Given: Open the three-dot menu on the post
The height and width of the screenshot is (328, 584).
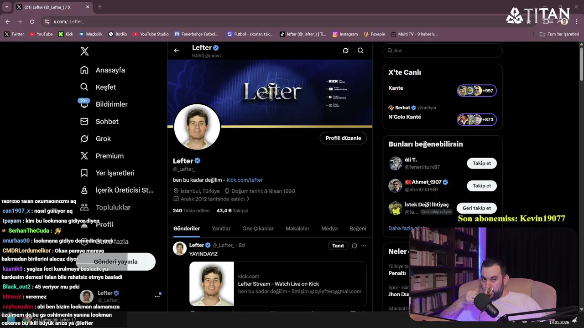Looking at the screenshot, I should click(x=364, y=246).
